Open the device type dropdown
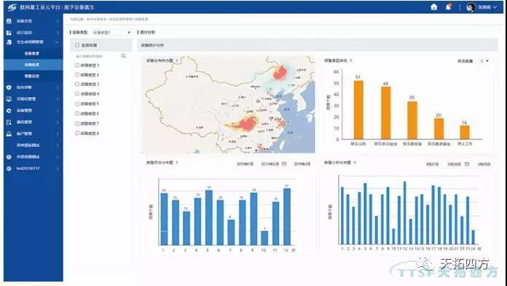Image resolution: width=507 pixels, height=286 pixels. 111,32
